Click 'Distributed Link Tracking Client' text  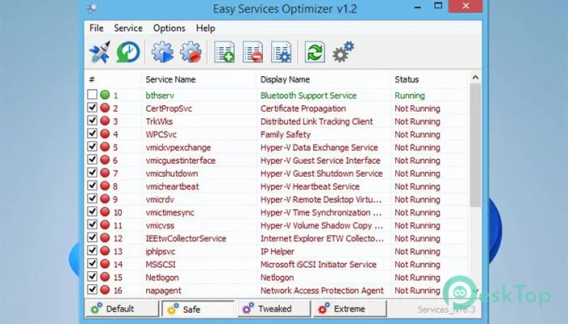(316, 122)
